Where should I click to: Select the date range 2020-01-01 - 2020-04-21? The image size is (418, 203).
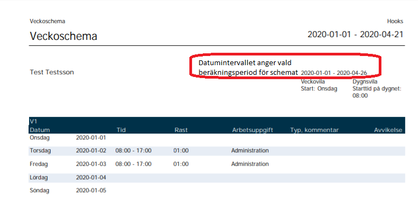coord(356,34)
